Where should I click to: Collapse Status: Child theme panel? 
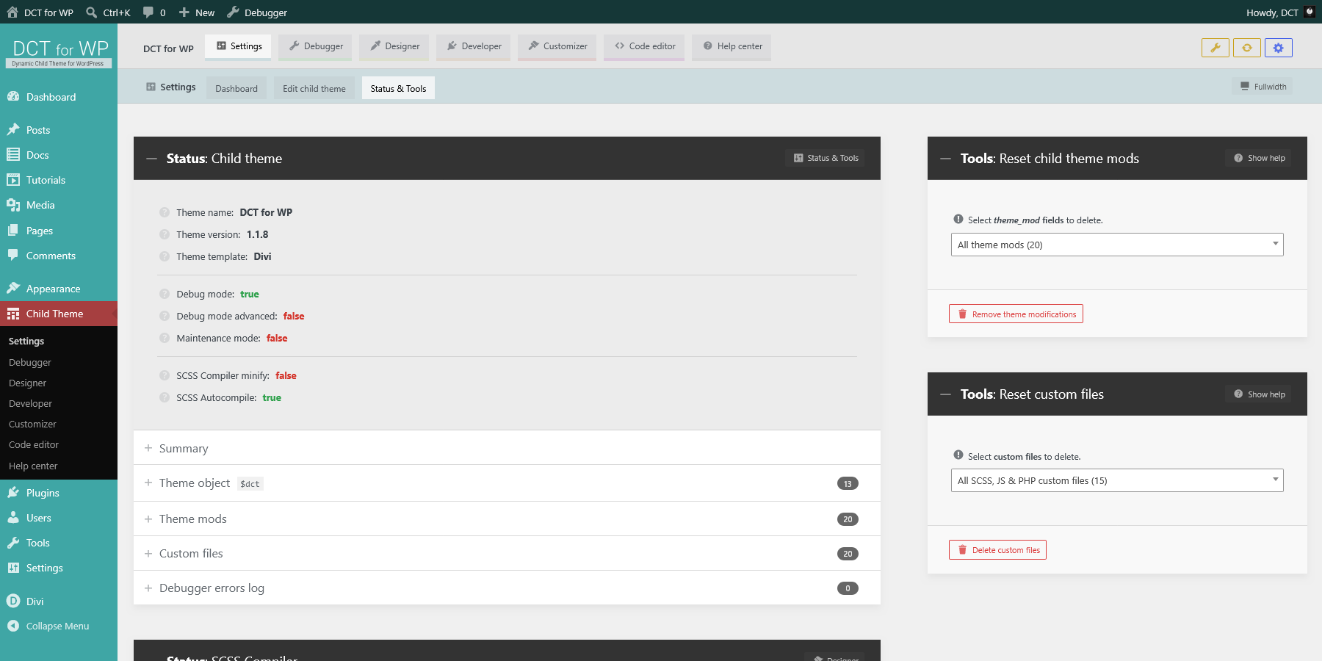[x=151, y=159]
